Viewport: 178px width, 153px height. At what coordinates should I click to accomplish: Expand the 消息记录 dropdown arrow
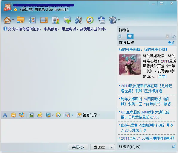99,115
